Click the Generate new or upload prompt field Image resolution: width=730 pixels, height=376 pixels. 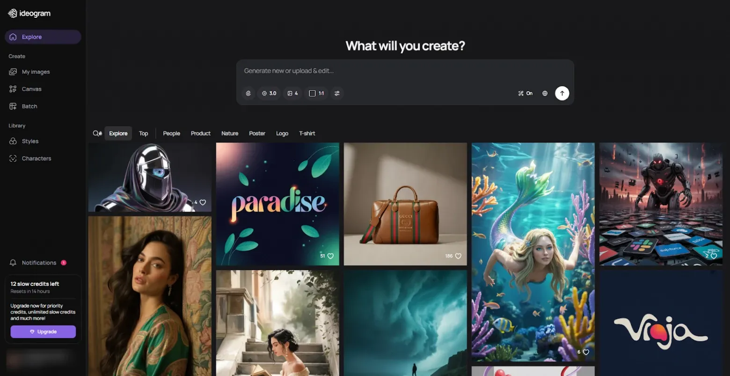pos(405,71)
